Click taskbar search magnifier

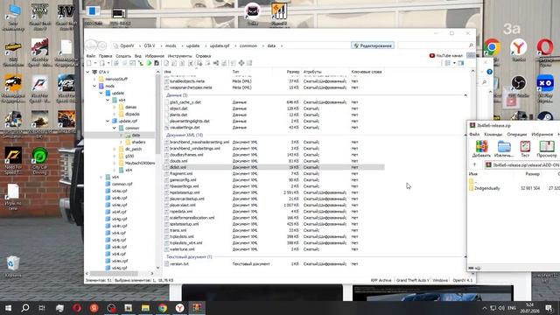tap(25, 308)
